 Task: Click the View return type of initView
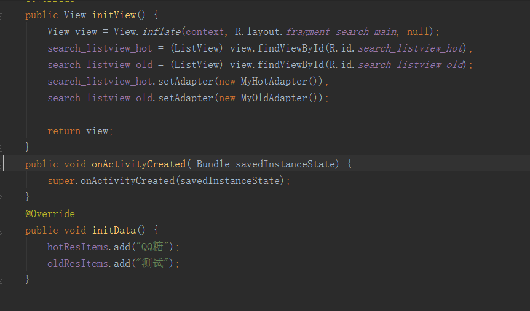(74, 15)
